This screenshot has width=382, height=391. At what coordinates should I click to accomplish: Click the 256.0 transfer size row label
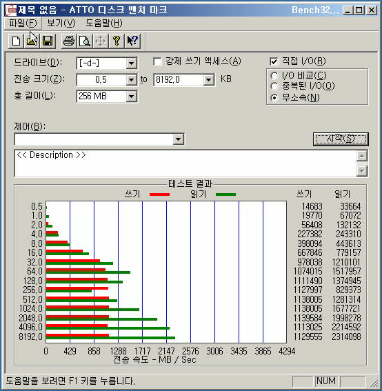tap(32, 290)
